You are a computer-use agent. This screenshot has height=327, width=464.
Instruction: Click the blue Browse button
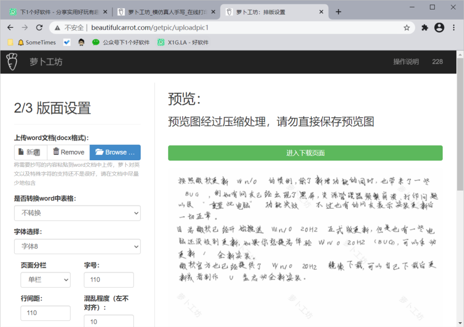click(115, 152)
